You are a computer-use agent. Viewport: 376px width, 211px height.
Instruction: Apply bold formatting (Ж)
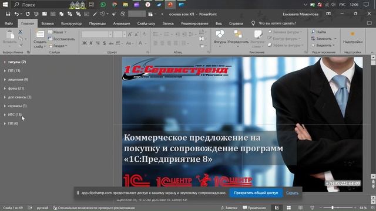(85, 43)
